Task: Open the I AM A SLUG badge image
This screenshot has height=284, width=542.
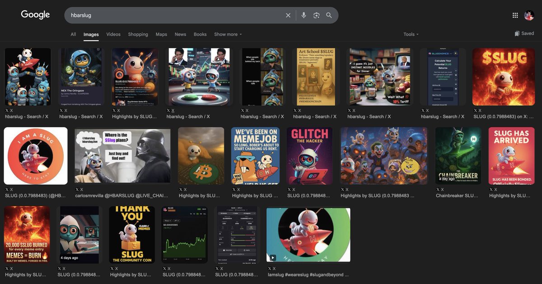Action: tap(36, 156)
